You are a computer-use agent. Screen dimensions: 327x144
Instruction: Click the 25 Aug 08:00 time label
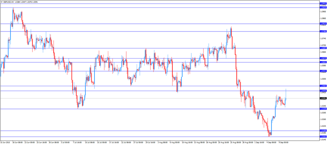[x=236, y=143]
